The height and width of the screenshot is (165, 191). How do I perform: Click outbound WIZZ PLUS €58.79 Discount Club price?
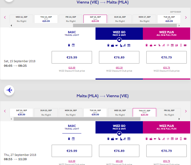click(166, 68)
